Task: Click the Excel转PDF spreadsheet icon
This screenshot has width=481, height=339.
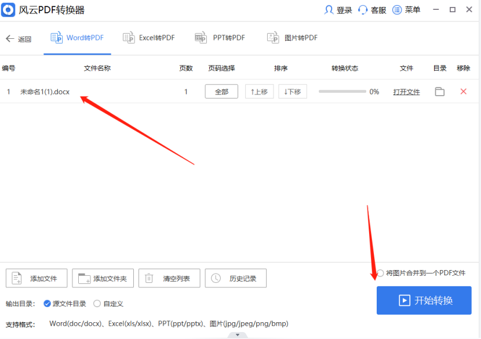Action: point(129,38)
